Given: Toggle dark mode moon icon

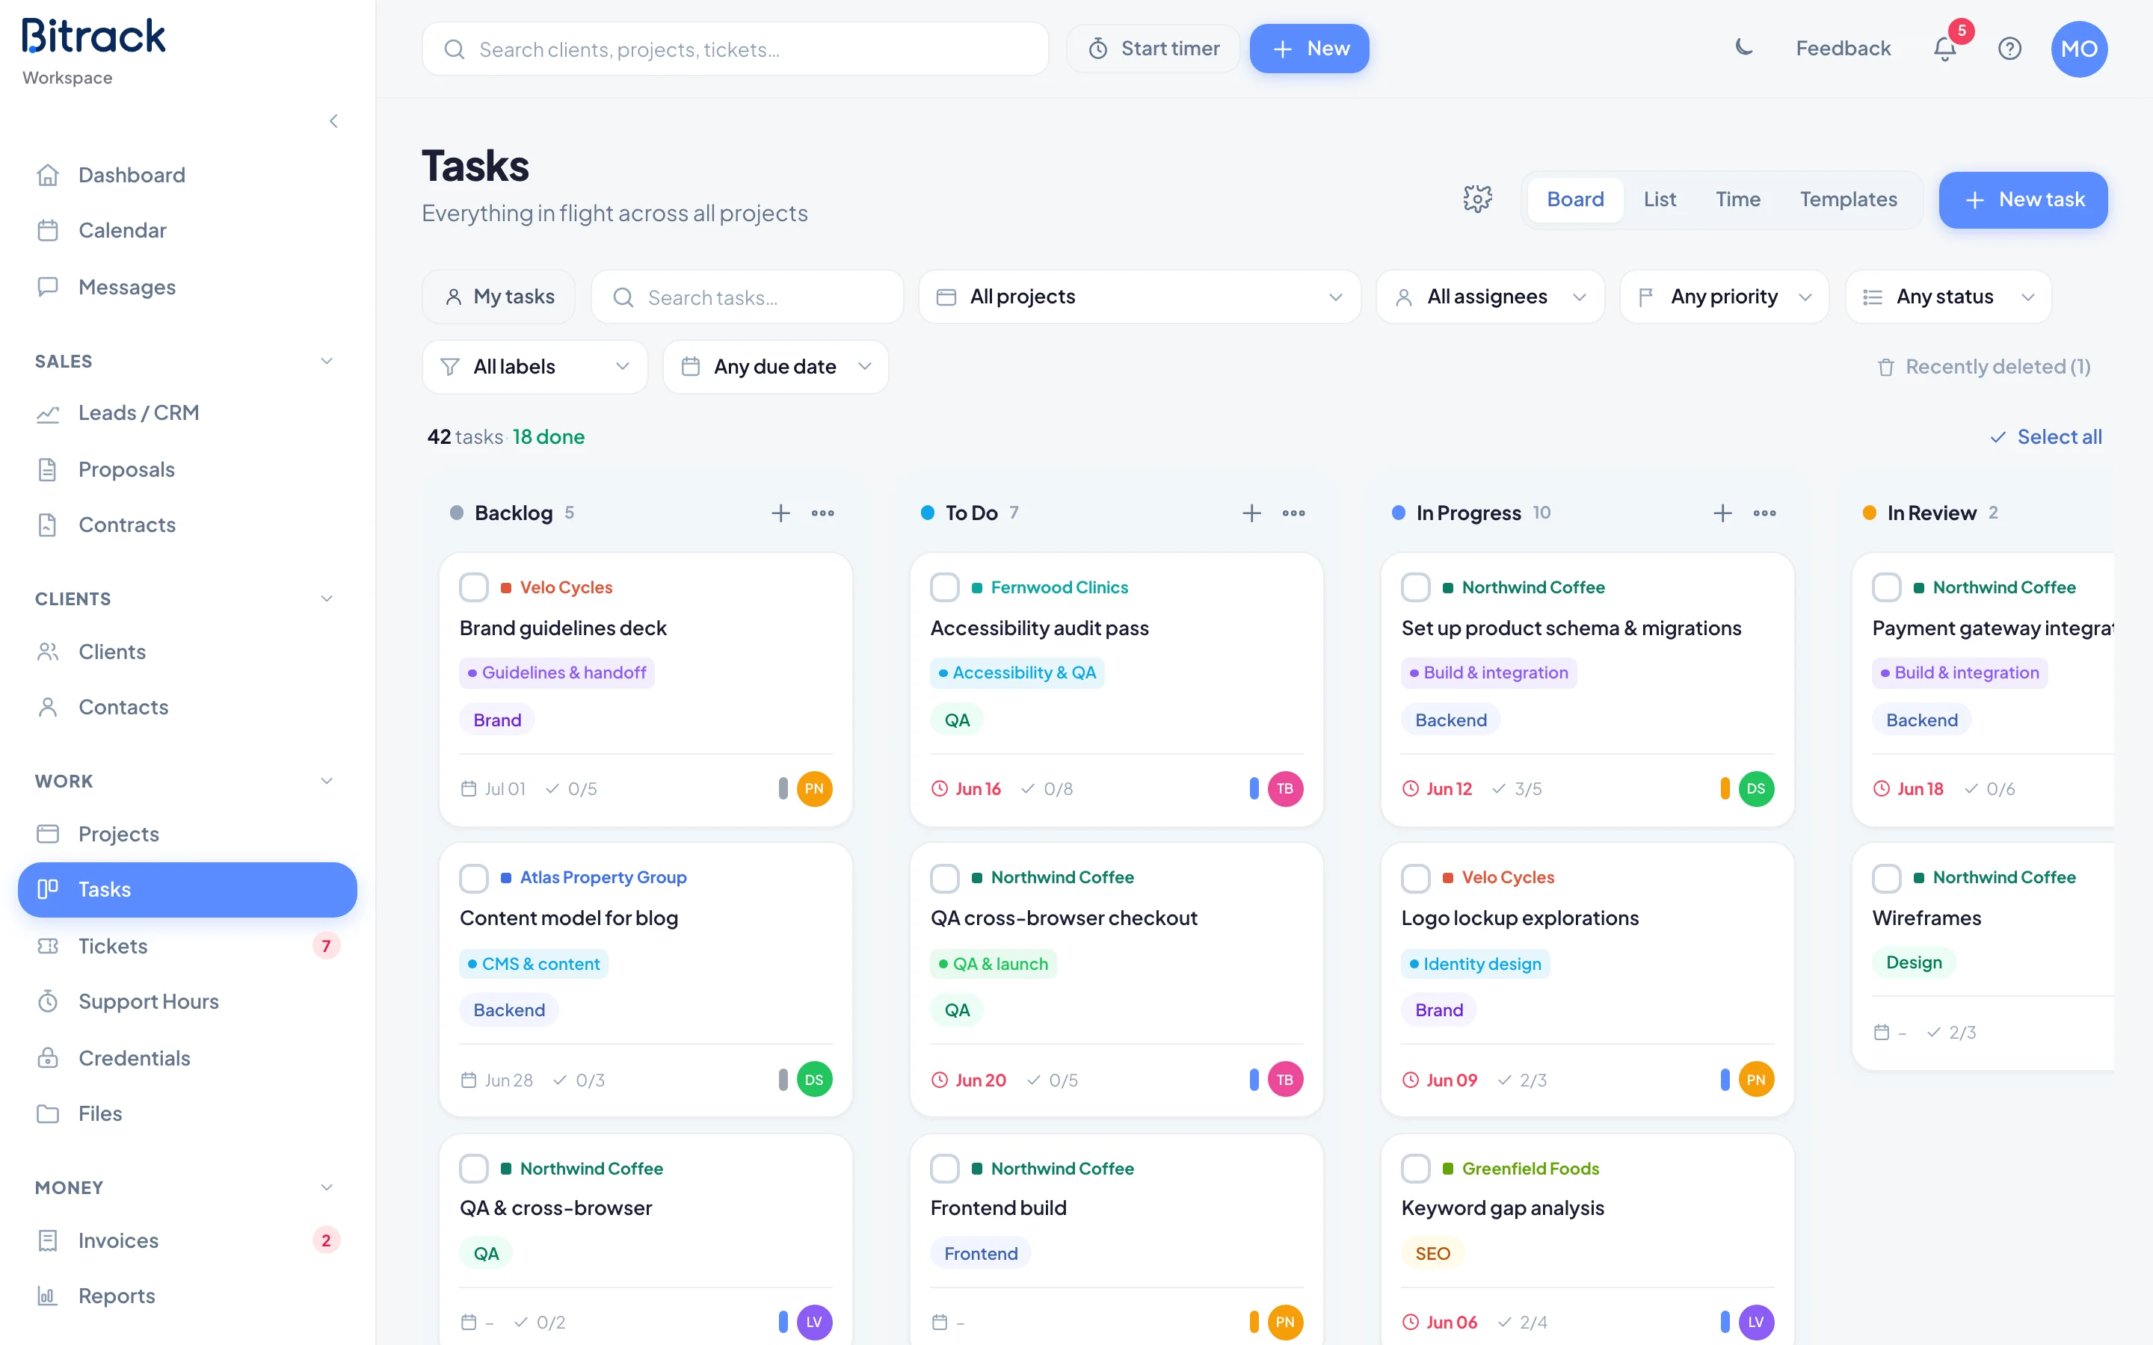Looking at the screenshot, I should [x=1744, y=48].
